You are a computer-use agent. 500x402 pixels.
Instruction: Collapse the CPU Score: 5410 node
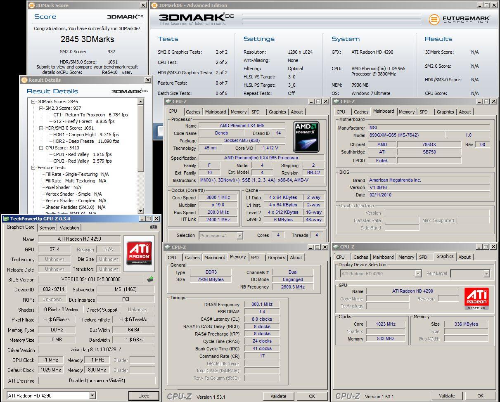(x=41, y=148)
